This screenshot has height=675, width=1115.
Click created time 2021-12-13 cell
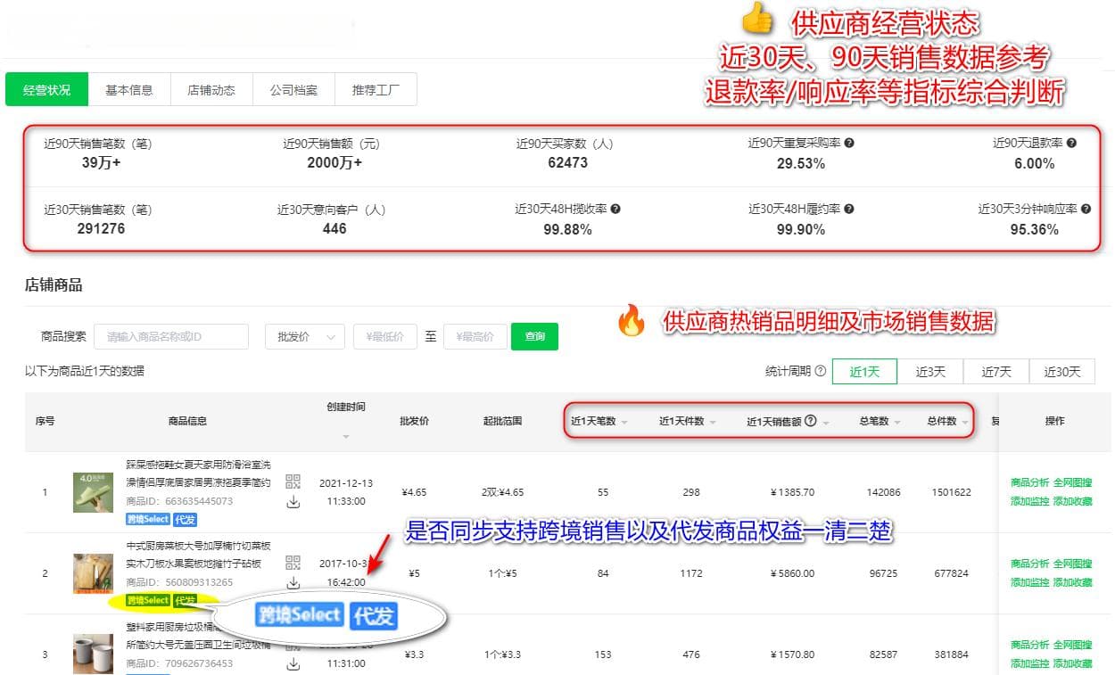click(x=346, y=492)
